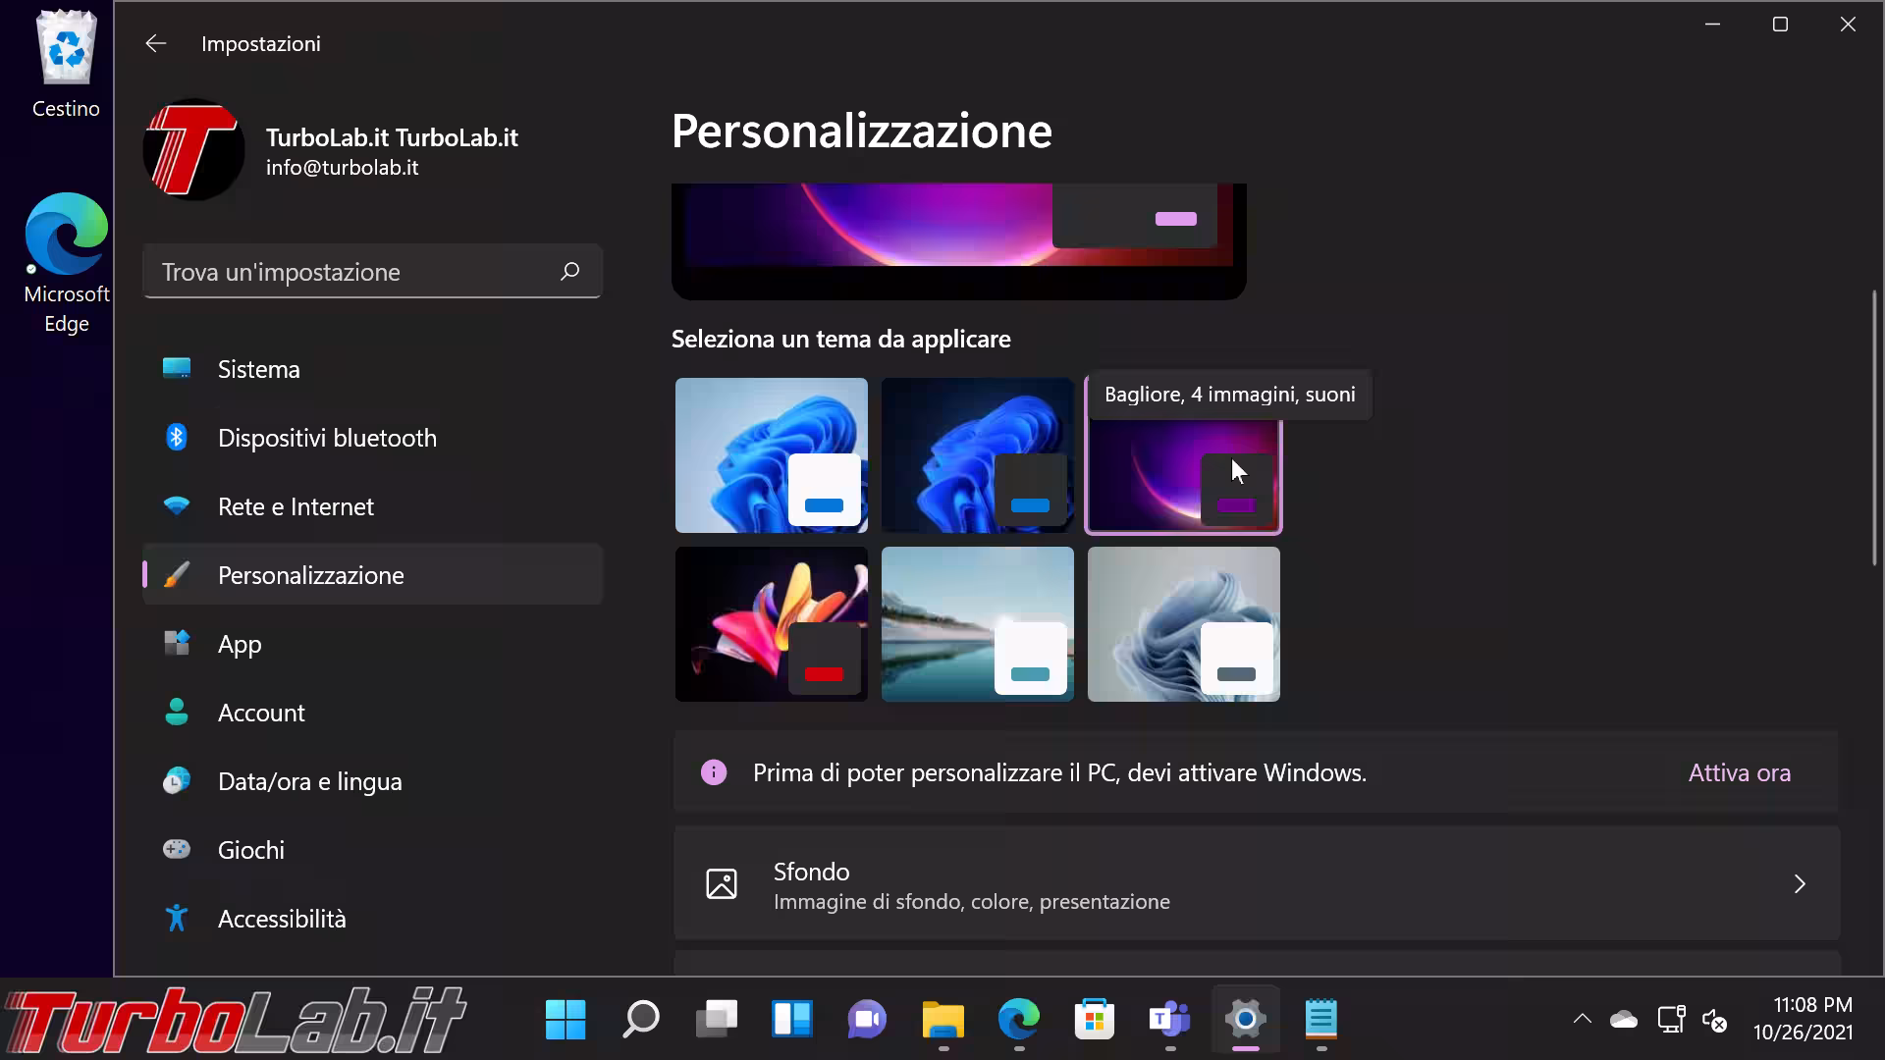Choose the colorful flower dark theme
1885x1060 pixels.
coord(771,624)
